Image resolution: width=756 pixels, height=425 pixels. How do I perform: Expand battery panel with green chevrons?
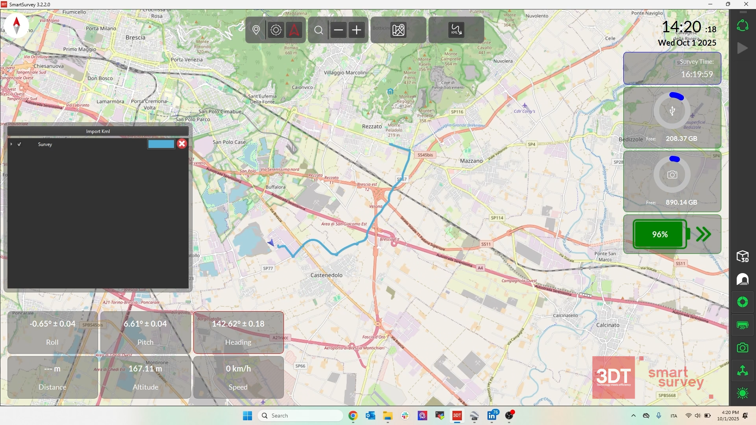tap(703, 235)
